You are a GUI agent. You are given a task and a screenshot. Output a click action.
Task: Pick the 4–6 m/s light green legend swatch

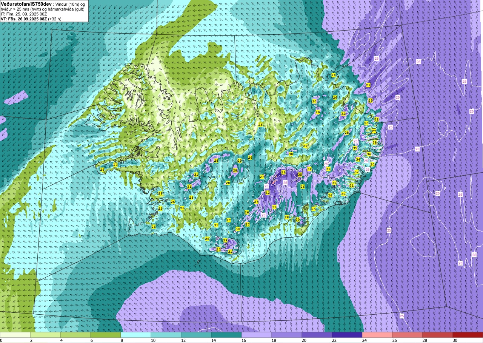tap(75, 335)
